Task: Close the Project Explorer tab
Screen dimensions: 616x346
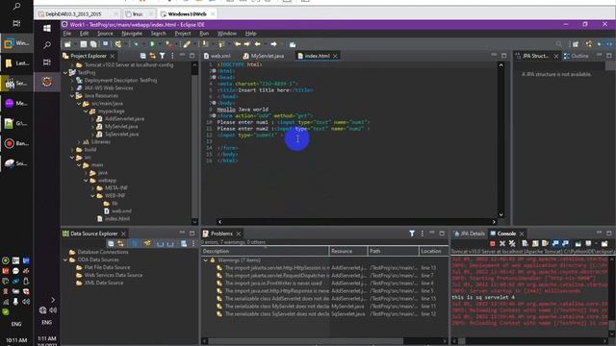Action: [113, 56]
